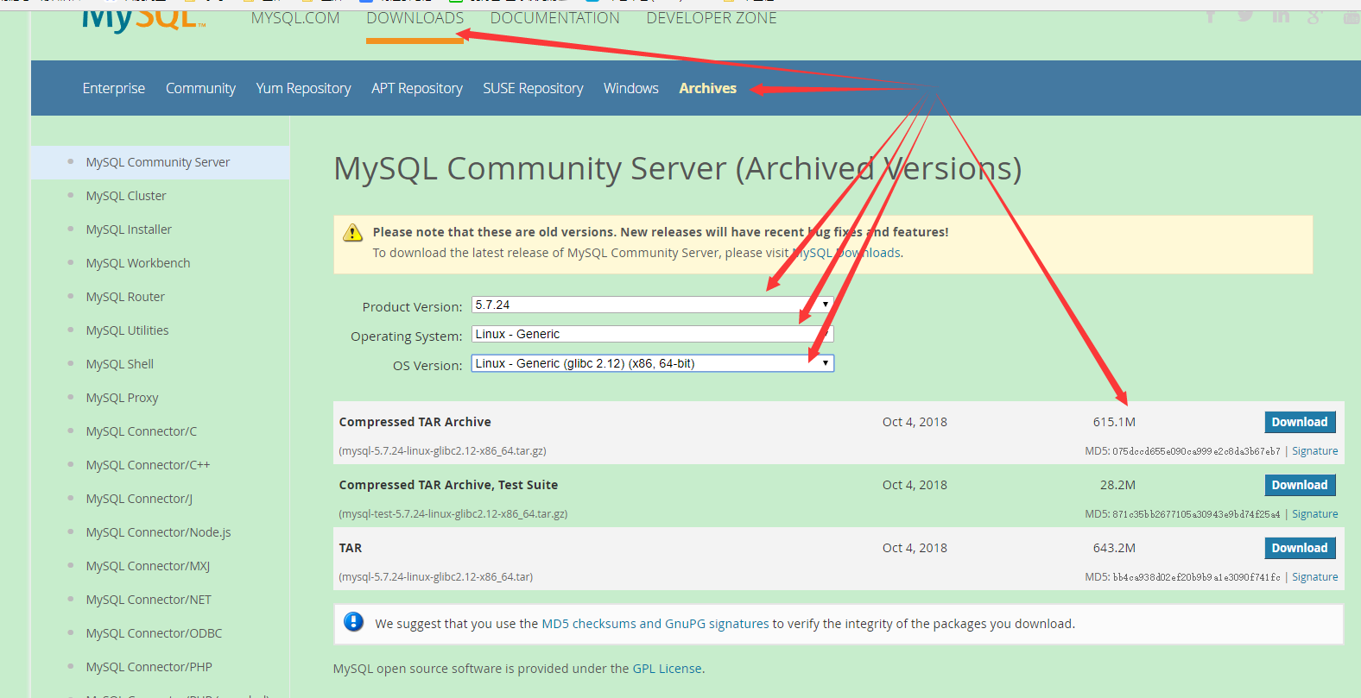The image size is (1361, 698).
Task: Download the 643.2M TAR file
Action: (x=1300, y=548)
